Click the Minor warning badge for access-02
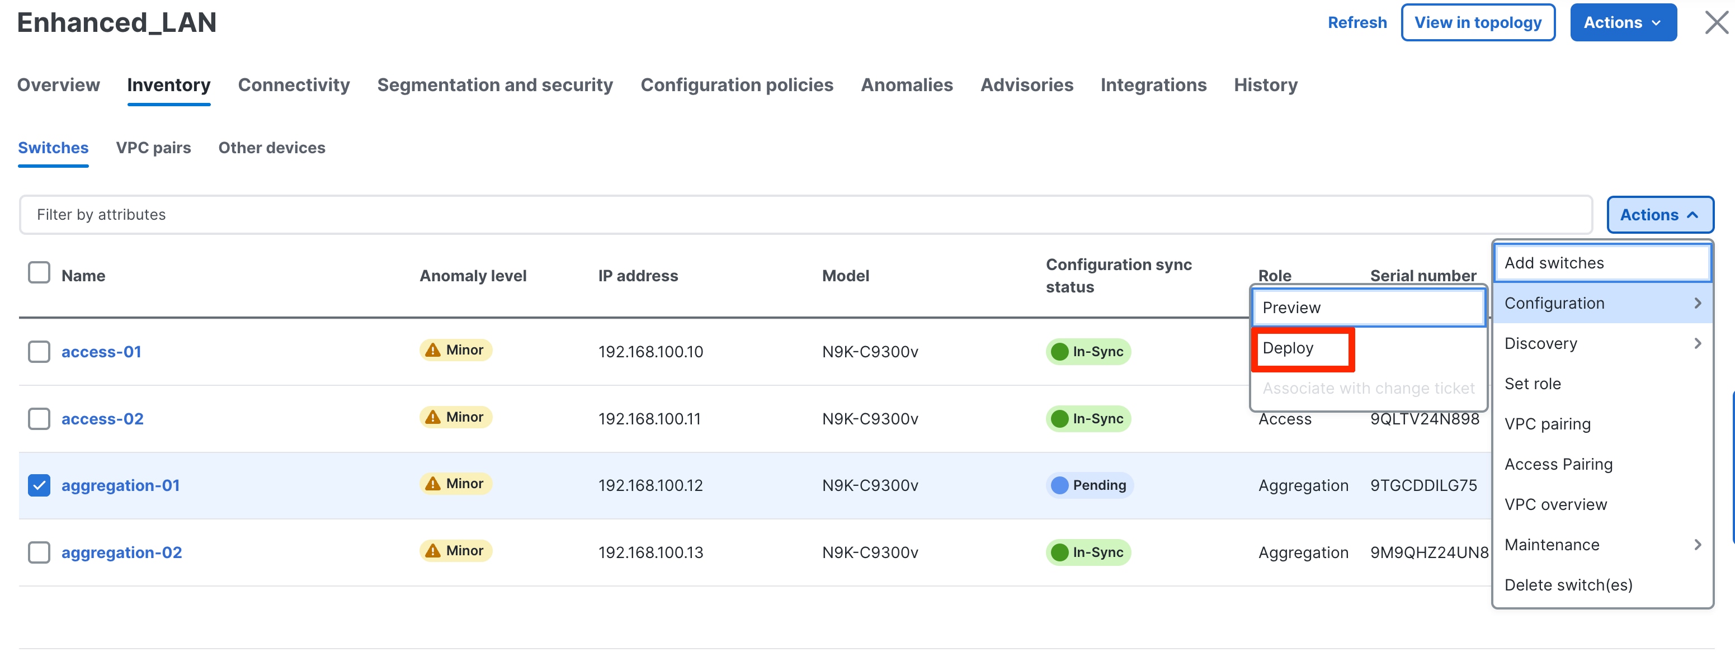The width and height of the screenshot is (1735, 652). tap(456, 418)
